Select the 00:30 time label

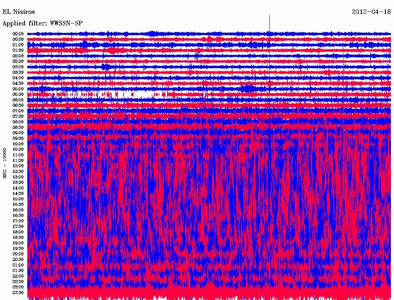click(18, 39)
